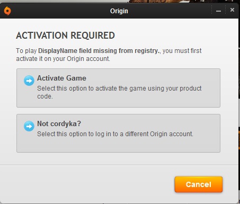Image resolution: width=240 pixels, height=204 pixels.
Task: Minimize the Origin dialog window
Action: (x=218, y=11)
